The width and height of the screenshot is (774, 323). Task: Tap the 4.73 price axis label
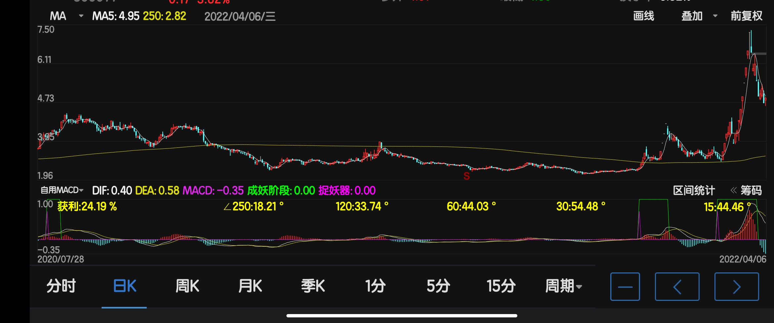tap(46, 99)
